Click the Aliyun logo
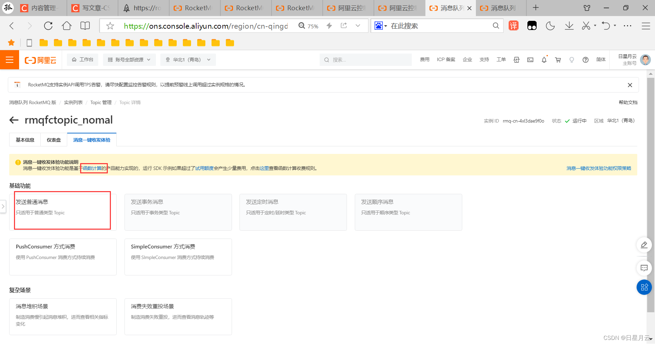The image size is (655, 344). pyautogui.click(x=40, y=60)
